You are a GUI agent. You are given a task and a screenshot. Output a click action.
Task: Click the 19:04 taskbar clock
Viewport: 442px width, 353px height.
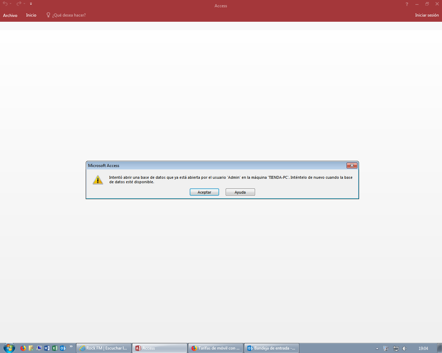[423, 349]
